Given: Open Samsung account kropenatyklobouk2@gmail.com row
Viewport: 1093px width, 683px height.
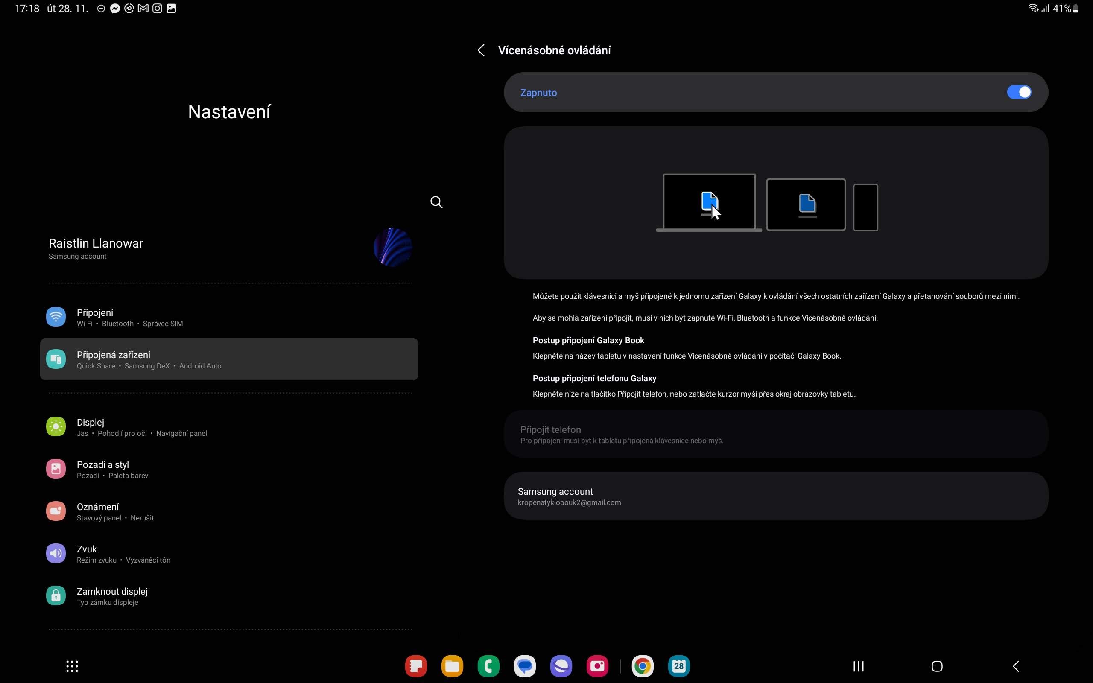Looking at the screenshot, I should pyautogui.click(x=775, y=496).
